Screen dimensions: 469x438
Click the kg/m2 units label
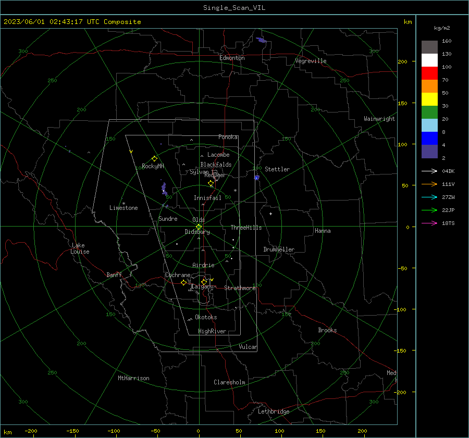point(442,28)
